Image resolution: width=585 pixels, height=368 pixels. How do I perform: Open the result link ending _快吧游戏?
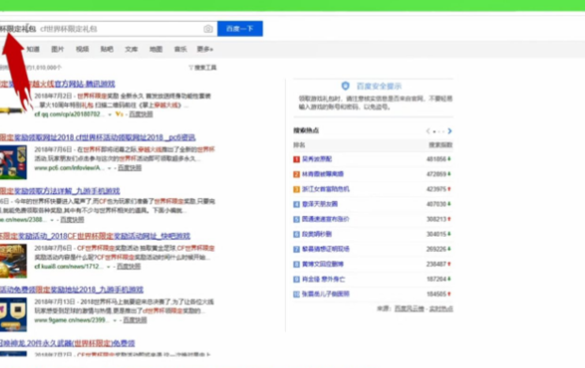[x=95, y=236]
